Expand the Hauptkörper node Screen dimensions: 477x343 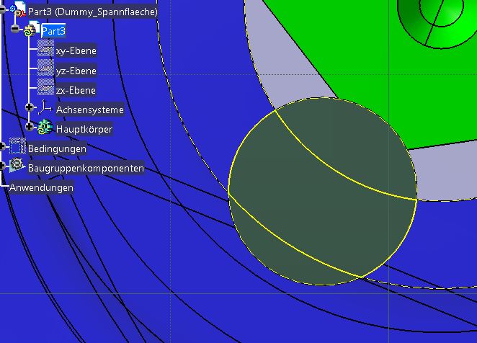pyautogui.click(x=30, y=127)
